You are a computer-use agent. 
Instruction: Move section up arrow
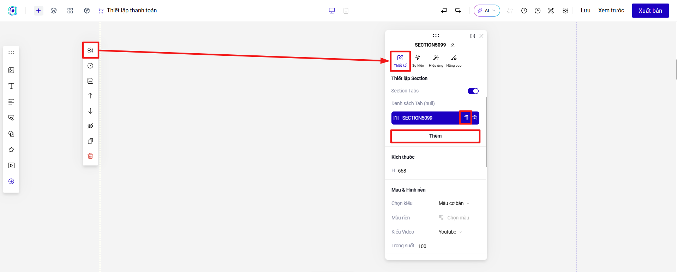(90, 96)
